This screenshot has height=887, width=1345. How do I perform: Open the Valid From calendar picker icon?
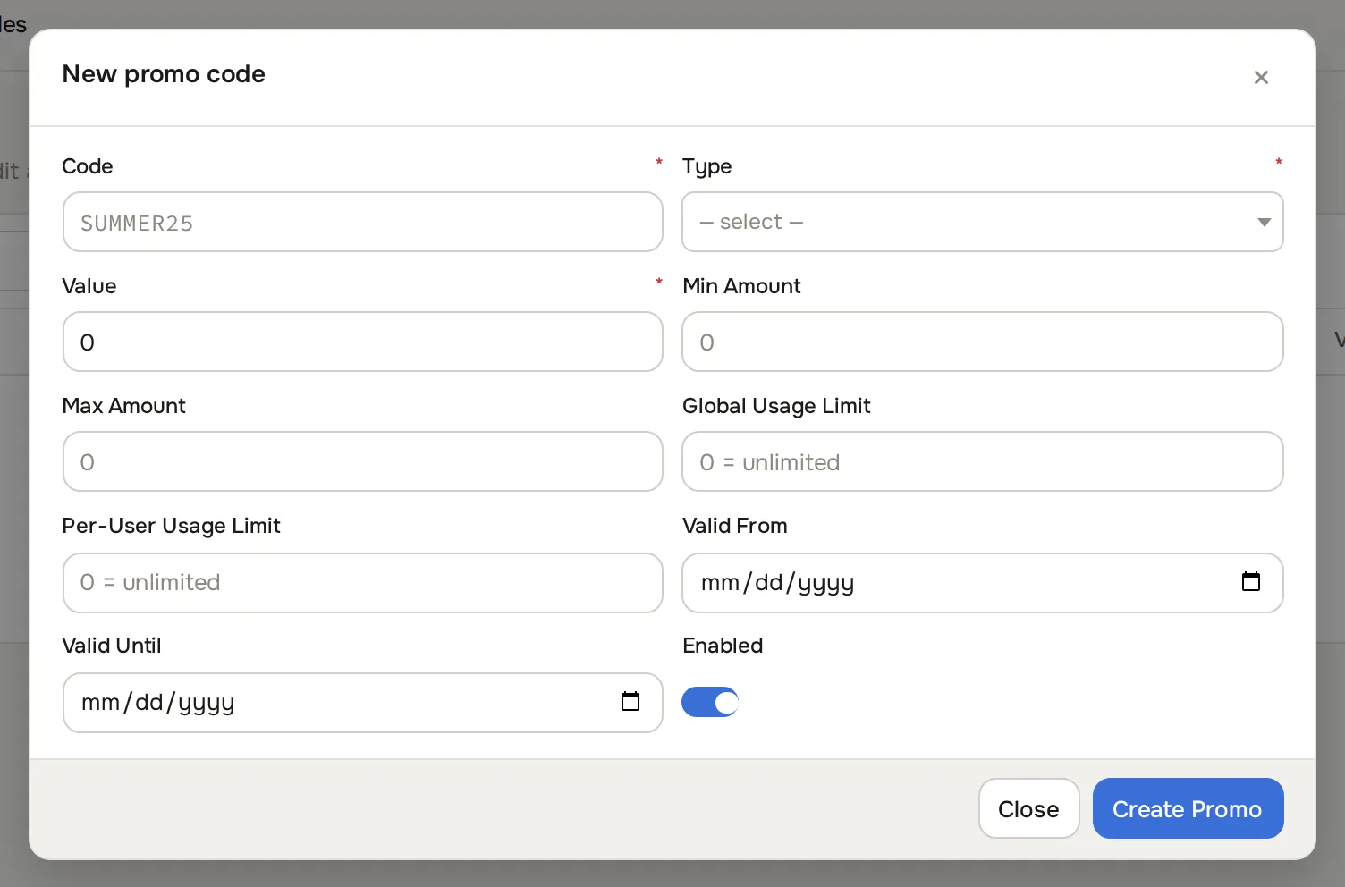[x=1251, y=582]
